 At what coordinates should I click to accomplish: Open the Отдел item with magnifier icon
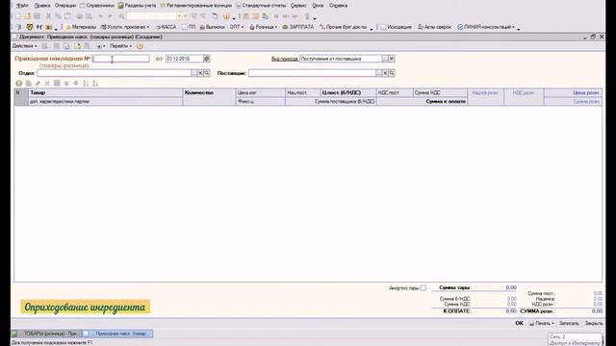(207, 73)
